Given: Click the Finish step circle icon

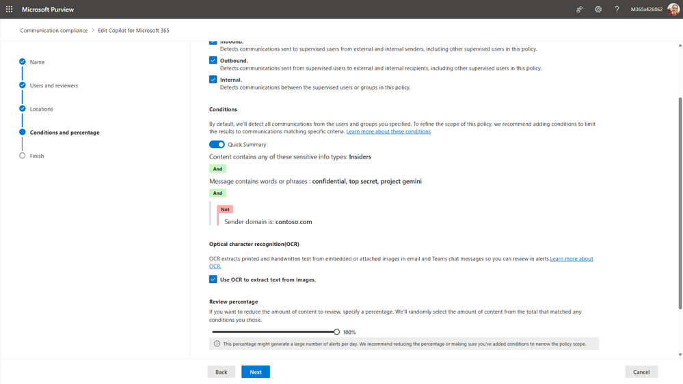Looking at the screenshot, I should pyautogui.click(x=22, y=155).
